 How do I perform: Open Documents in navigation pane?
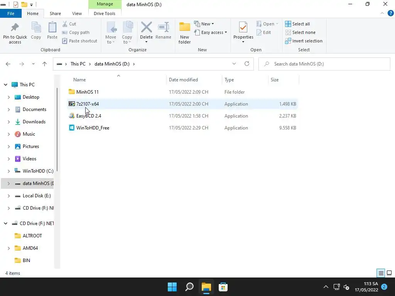[34, 109]
